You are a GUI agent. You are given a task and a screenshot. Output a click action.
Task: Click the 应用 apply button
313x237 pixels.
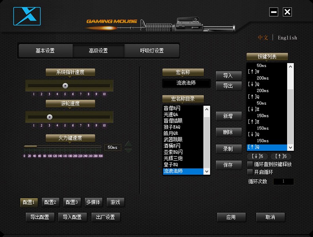pos(231,217)
